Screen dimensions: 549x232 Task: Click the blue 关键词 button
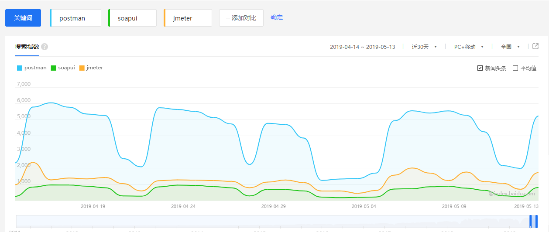pos(23,18)
